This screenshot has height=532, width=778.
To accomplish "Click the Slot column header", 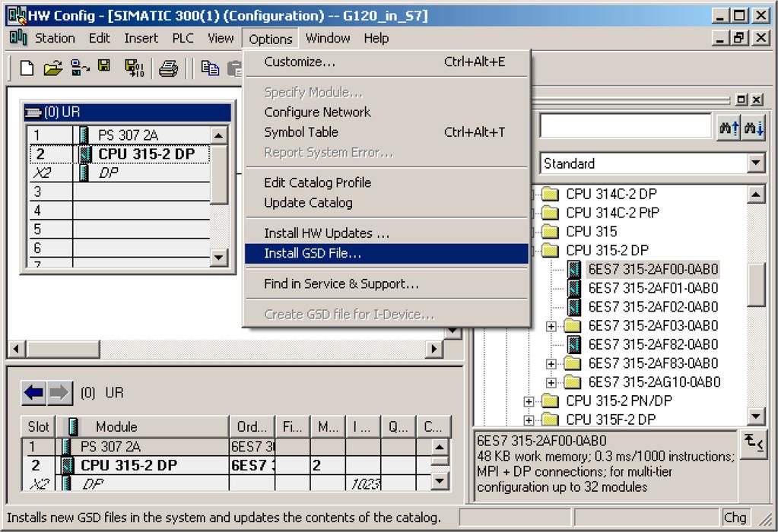I will point(38,426).
